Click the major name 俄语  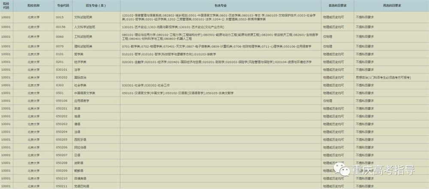(x=77, y=116)
